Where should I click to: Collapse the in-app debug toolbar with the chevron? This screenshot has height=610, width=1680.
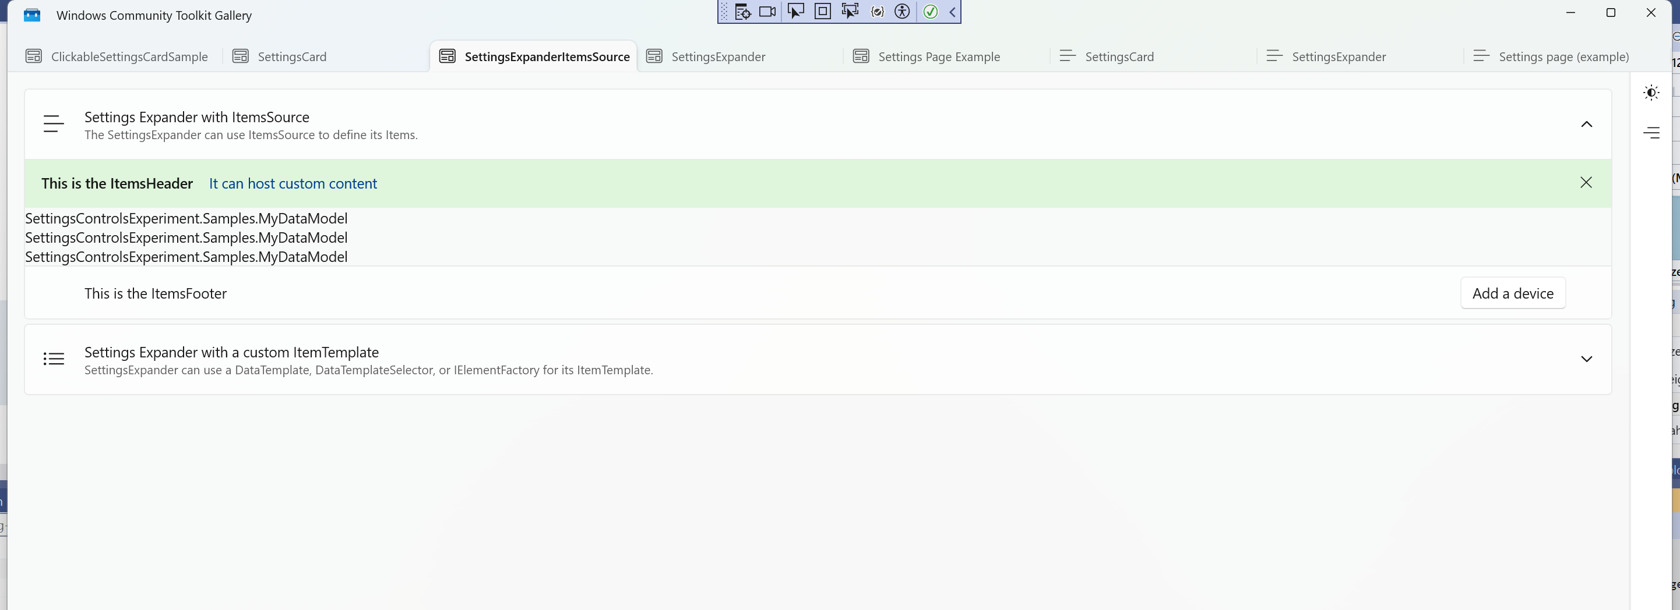coord(952,12)
